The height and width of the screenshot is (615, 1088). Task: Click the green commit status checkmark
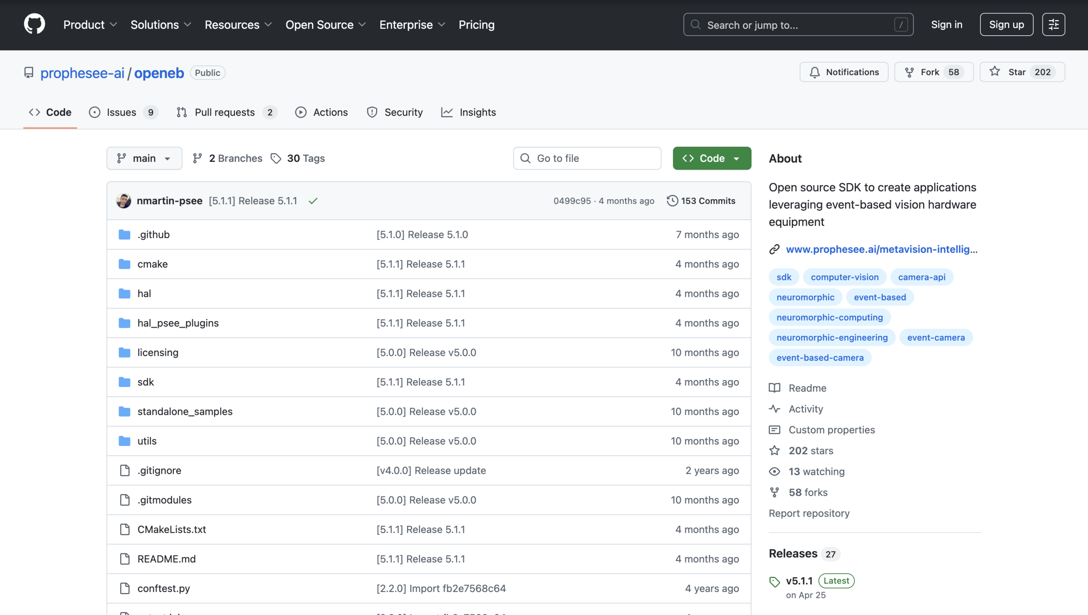[313, 201]
